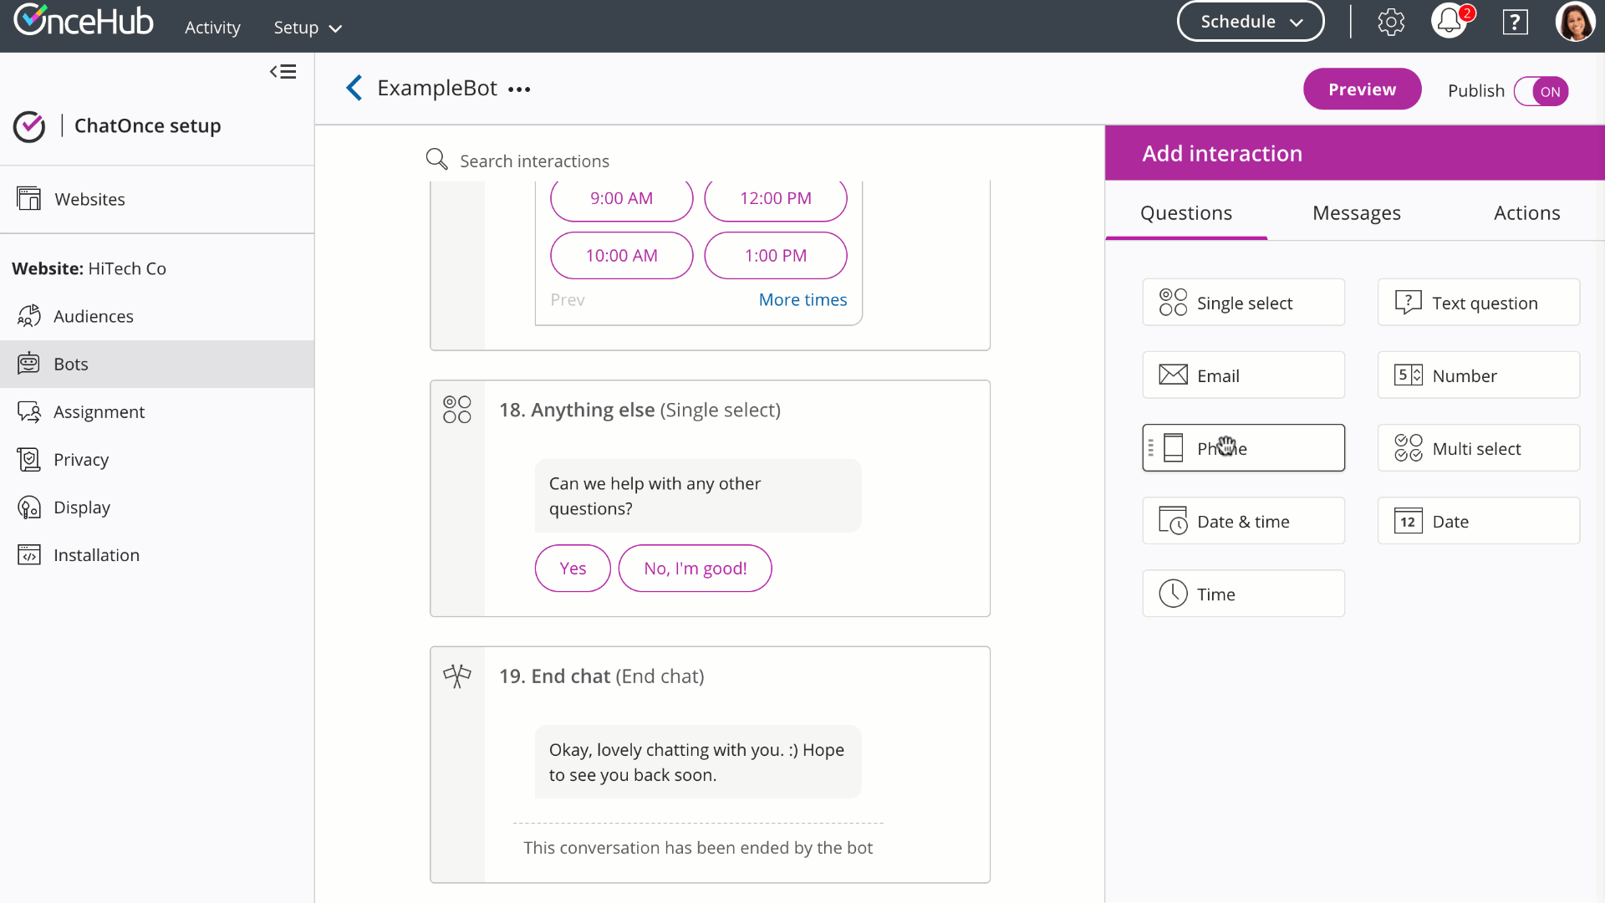The width and height of the screenshot is (1605, 903).
Task: Click the help question mark icon
Action: pyautogui.click(x=1515, y=23)
